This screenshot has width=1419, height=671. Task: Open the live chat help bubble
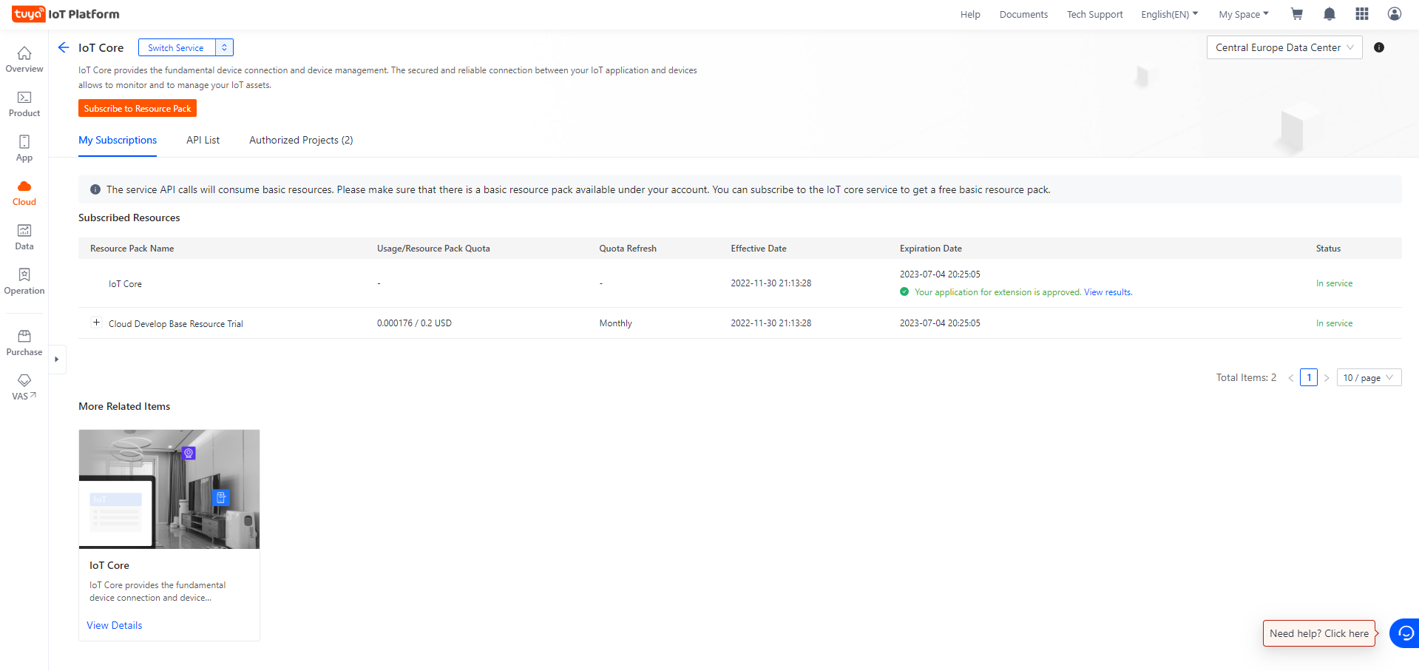tap(1405, 633)
